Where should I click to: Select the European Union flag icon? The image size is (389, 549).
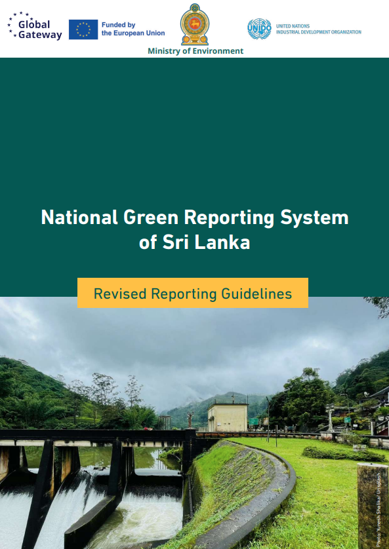pos(83,29)
